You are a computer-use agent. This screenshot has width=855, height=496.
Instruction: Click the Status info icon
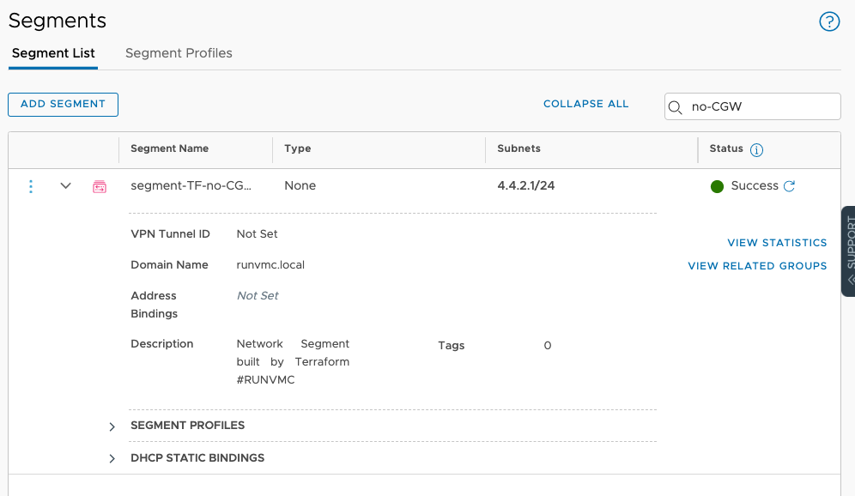pos(756,150)
